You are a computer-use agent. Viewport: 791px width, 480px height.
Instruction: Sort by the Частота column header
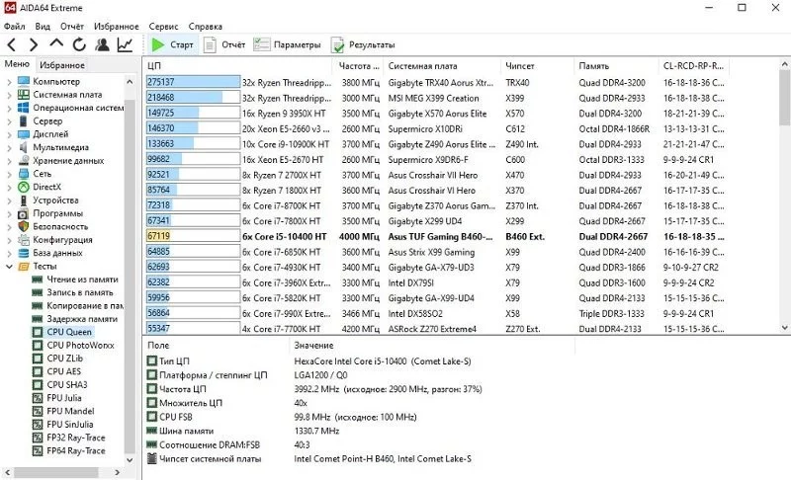358,66
